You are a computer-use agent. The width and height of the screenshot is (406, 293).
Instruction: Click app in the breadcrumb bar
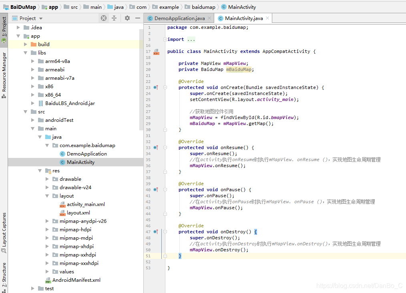53,7
